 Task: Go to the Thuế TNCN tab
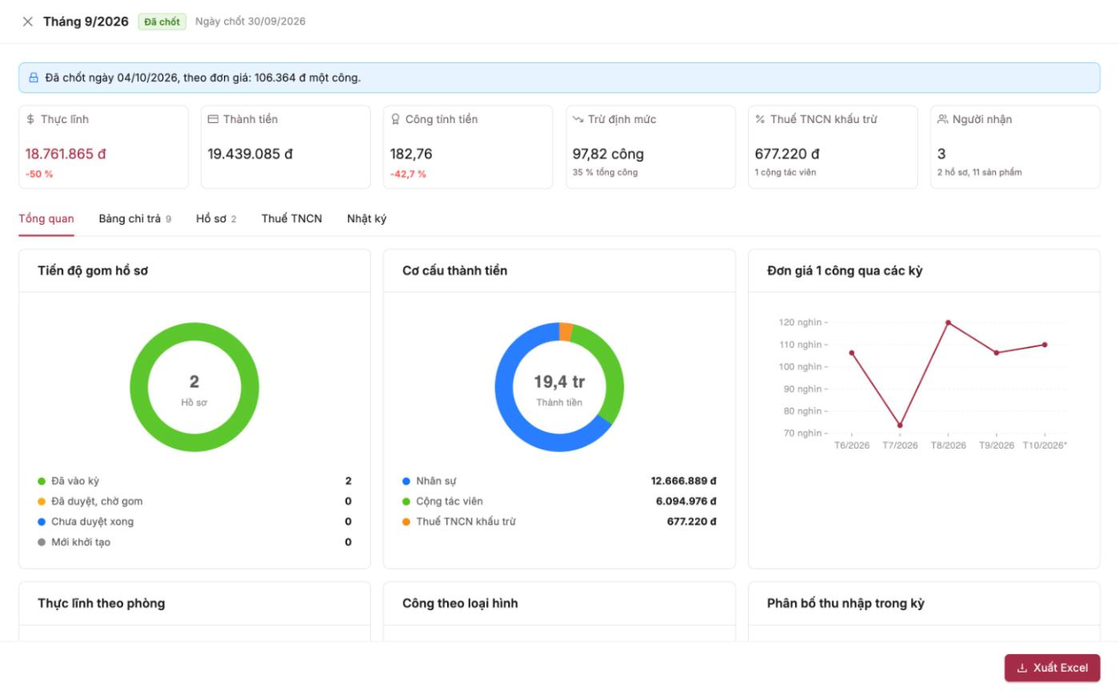[x=292, y=218]
